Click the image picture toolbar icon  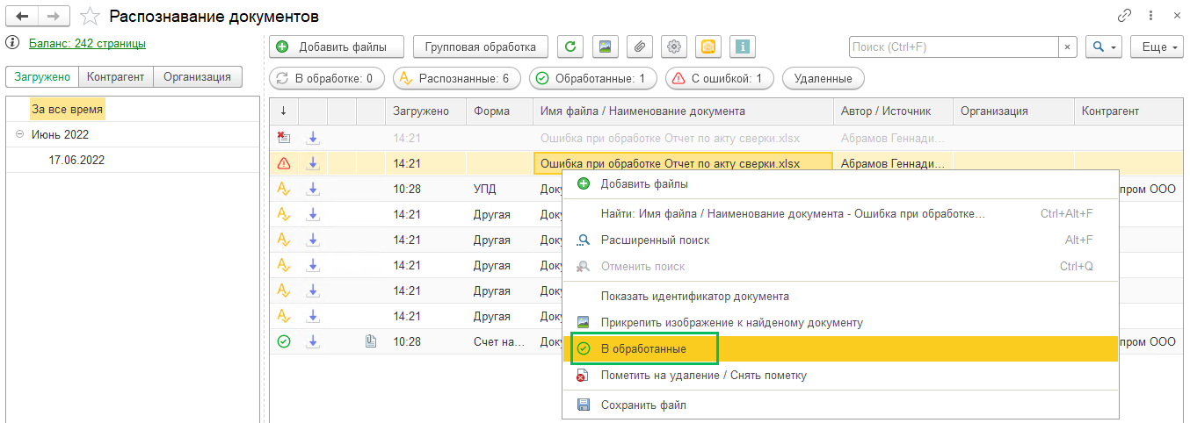coord(605,47)
